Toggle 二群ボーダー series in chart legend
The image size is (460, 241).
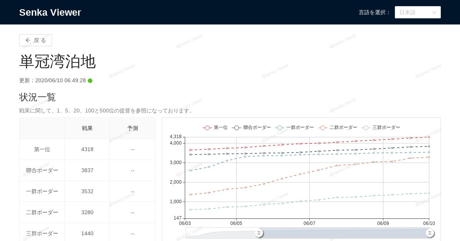pyautogui.click(x=338, y=127)
